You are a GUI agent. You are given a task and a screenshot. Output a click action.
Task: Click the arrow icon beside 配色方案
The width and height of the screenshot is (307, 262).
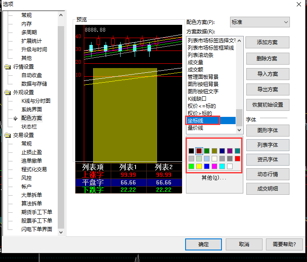coord(16,118)
